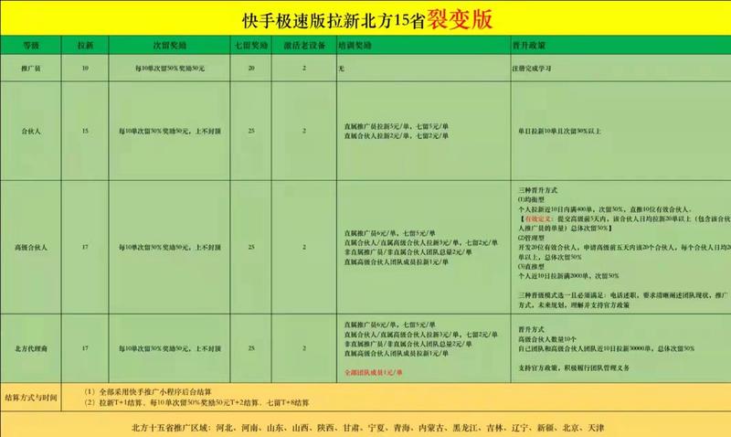Image resolution: width=731 pixels, height=437 pixels.
Task: Click the title '快手极速版拉新北方15省裂变版'
Action: click(367, 20)
